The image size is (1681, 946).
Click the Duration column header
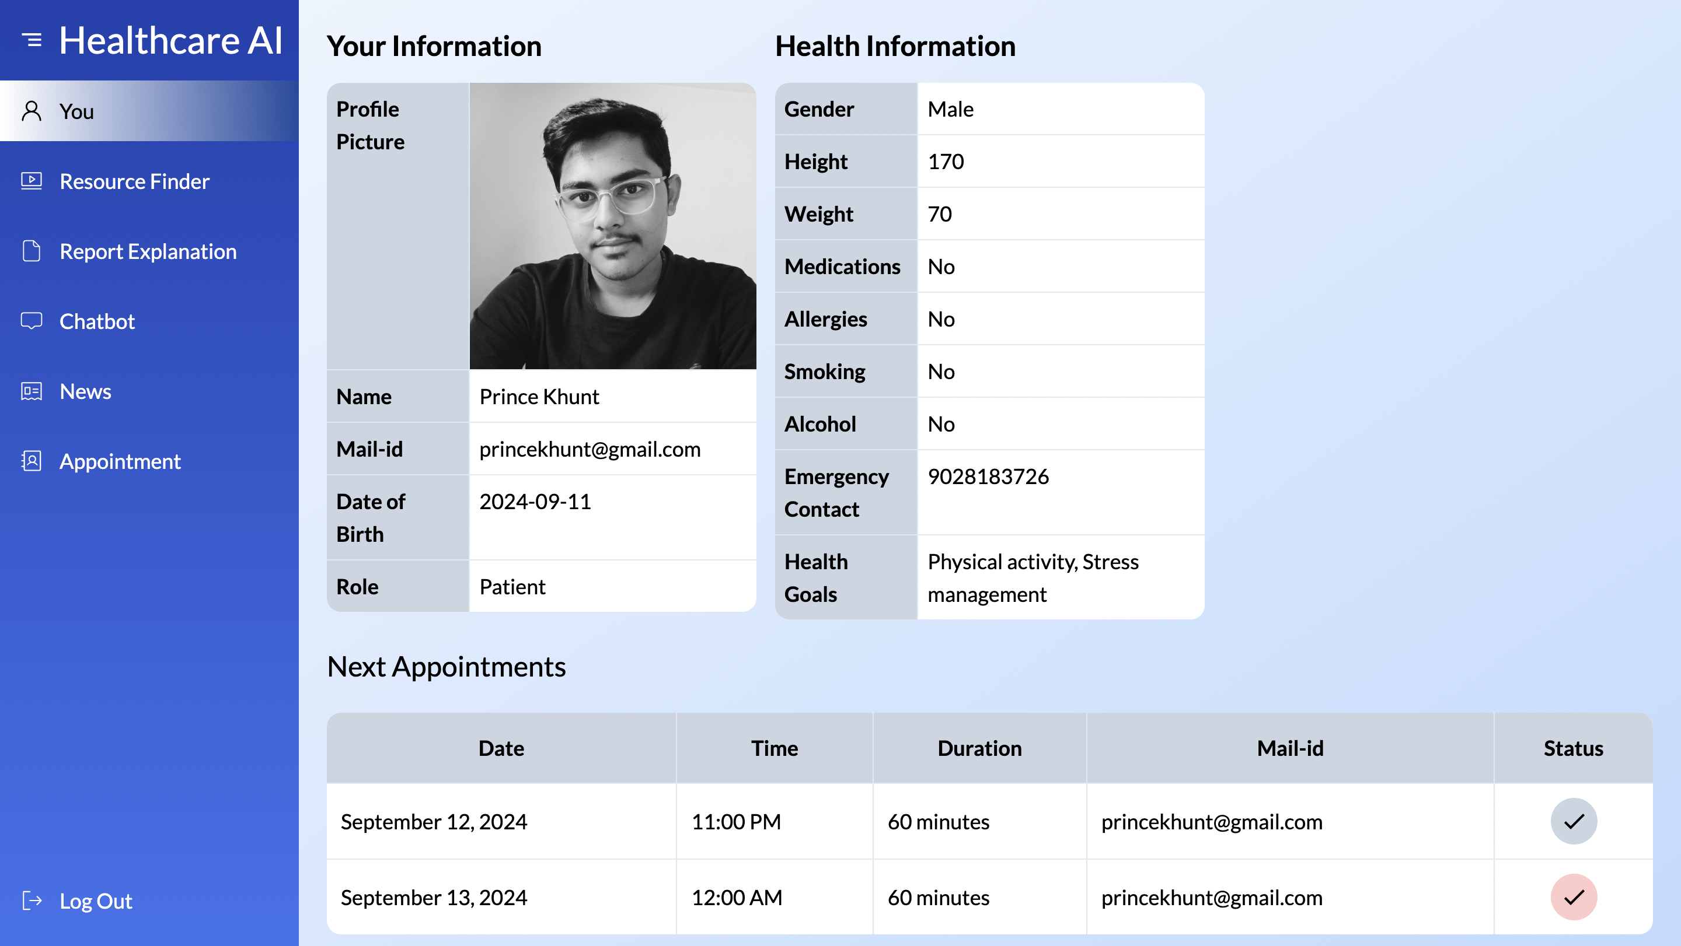tap(979, 748)
